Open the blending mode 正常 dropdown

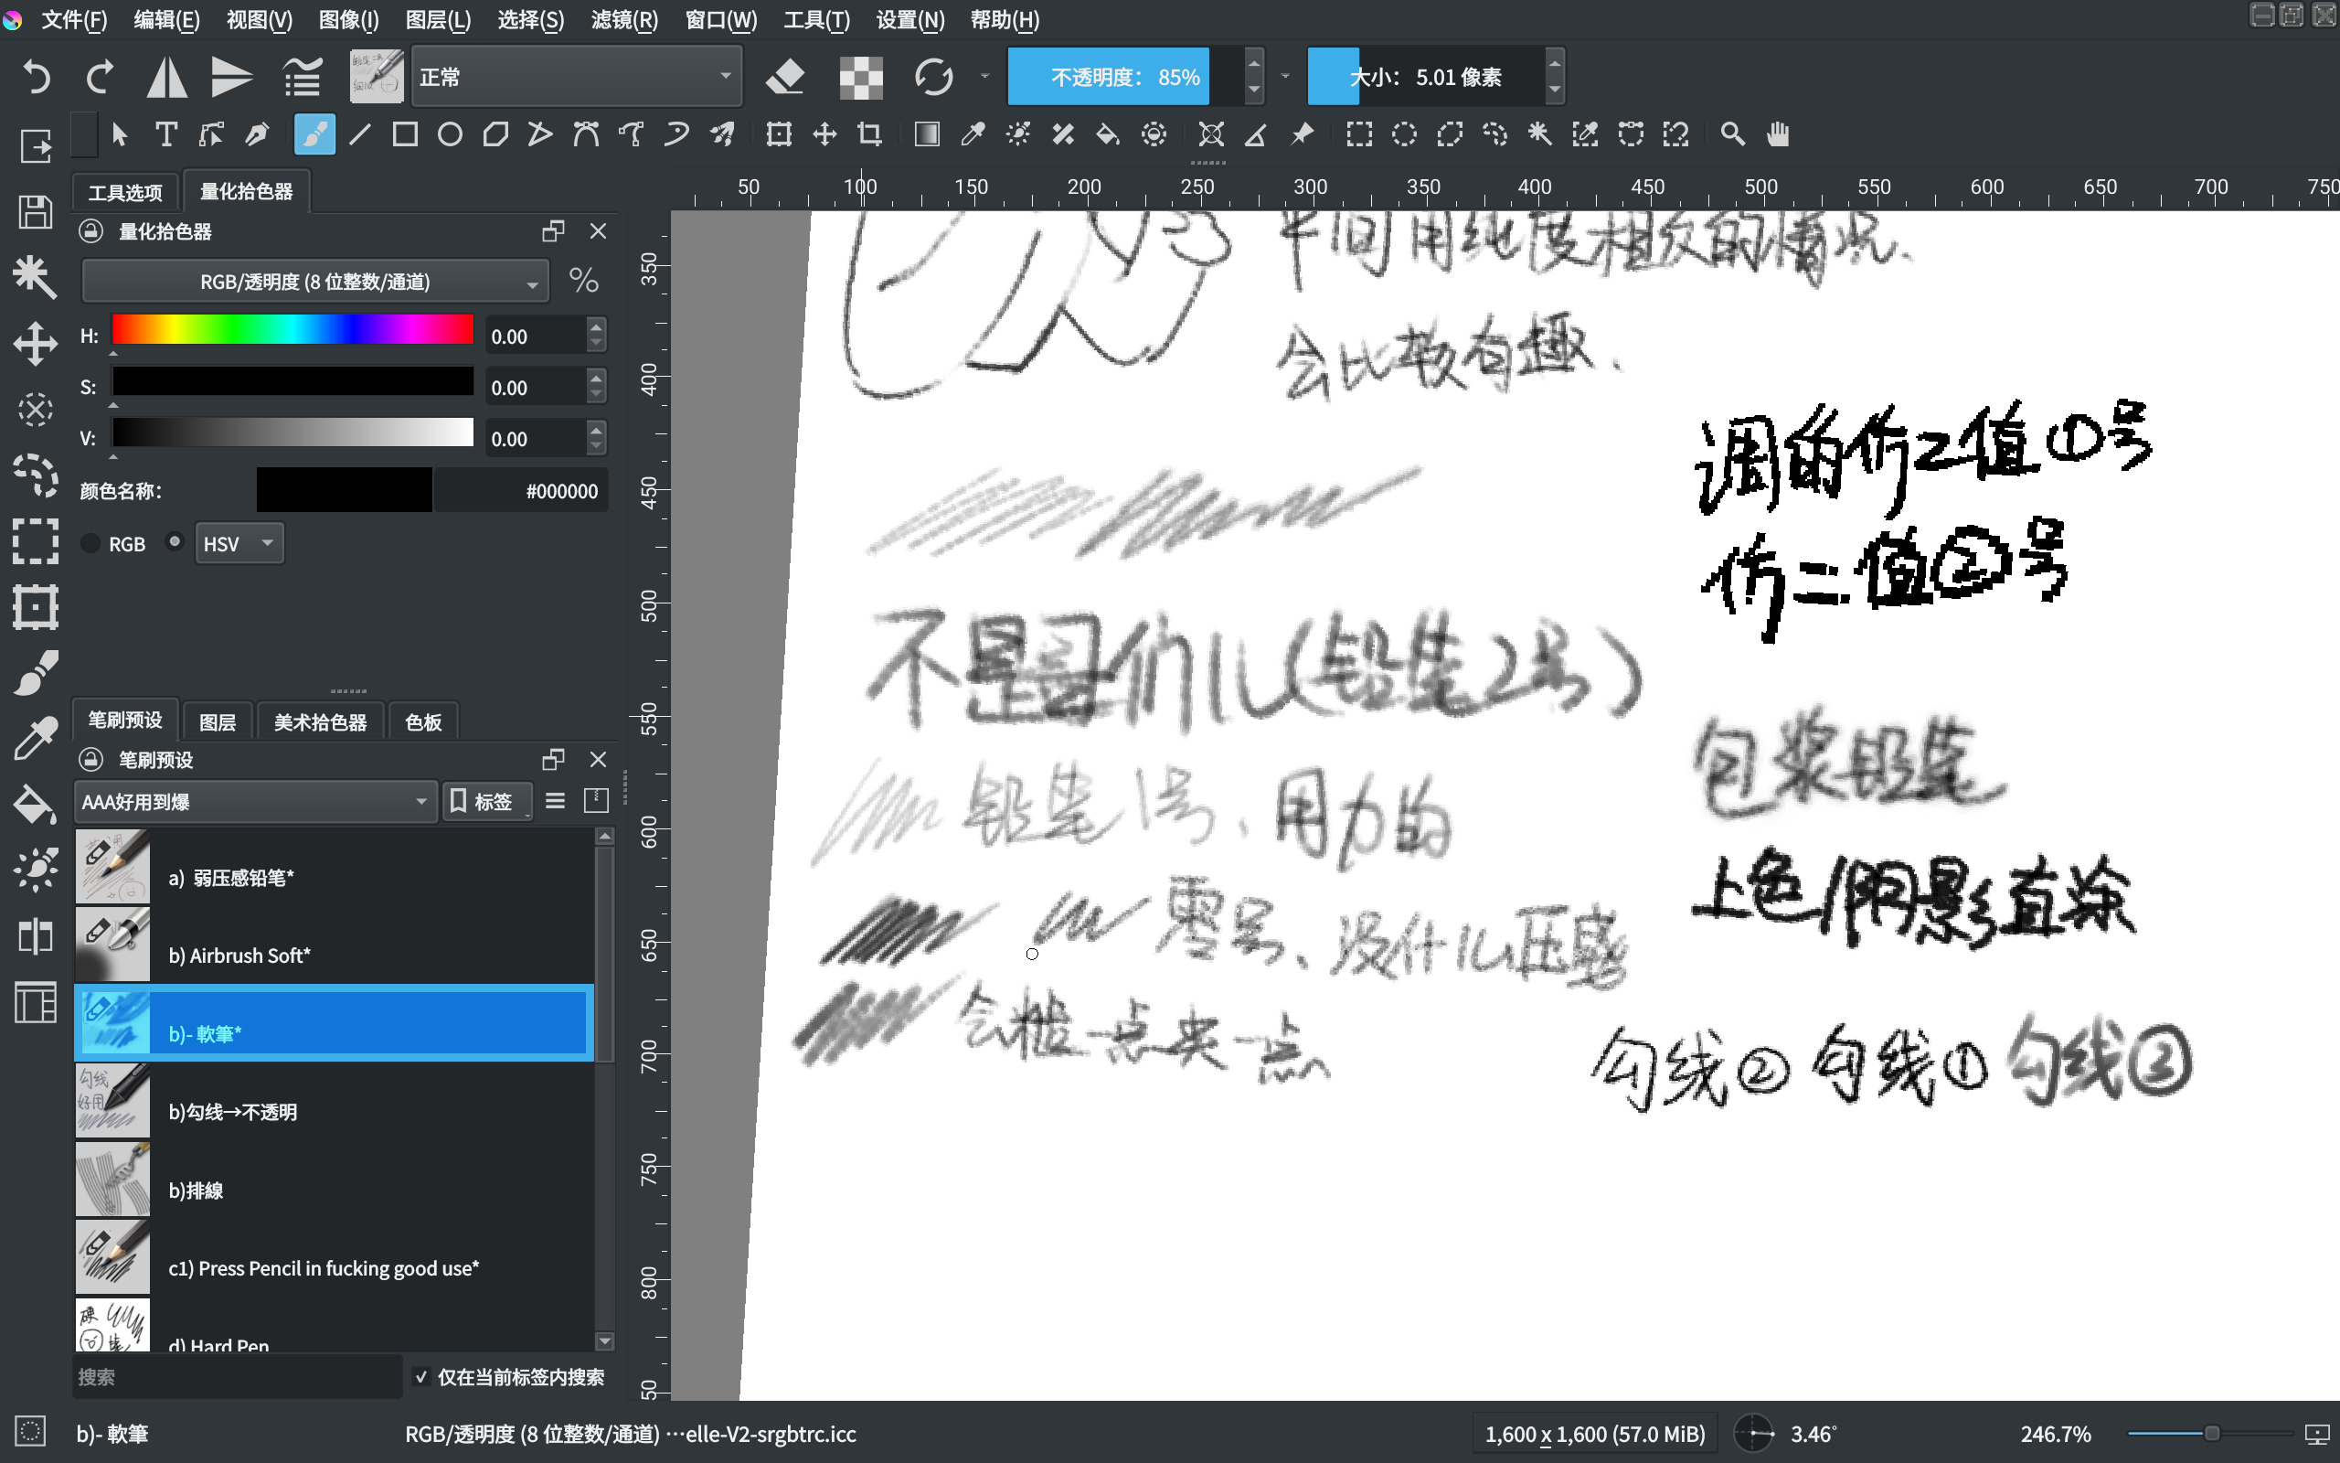(x=576, y=77)
